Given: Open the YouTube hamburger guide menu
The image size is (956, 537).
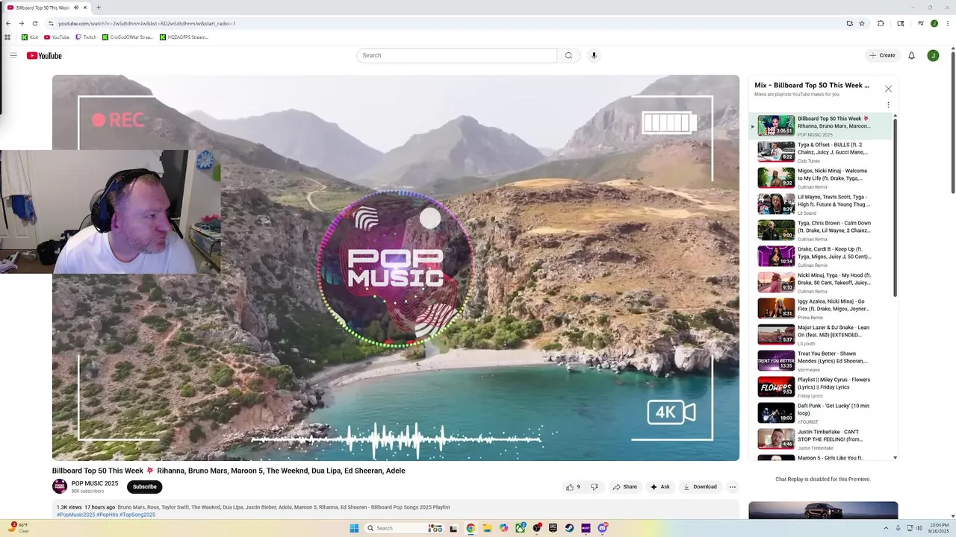Looking at the screenshot, I should click(13, 55).
